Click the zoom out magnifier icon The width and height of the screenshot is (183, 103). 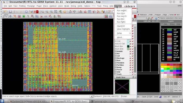[47, 11]
